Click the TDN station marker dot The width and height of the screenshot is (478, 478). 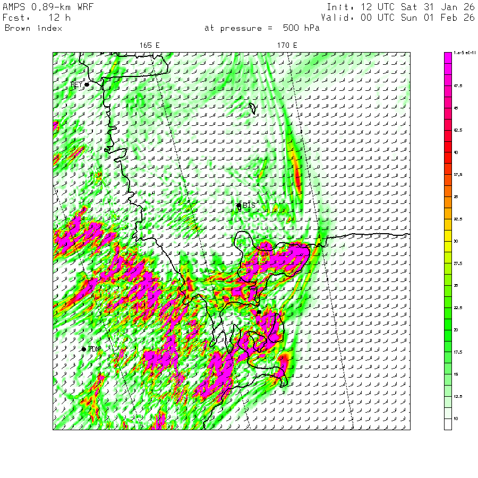(x=84, y=349)
